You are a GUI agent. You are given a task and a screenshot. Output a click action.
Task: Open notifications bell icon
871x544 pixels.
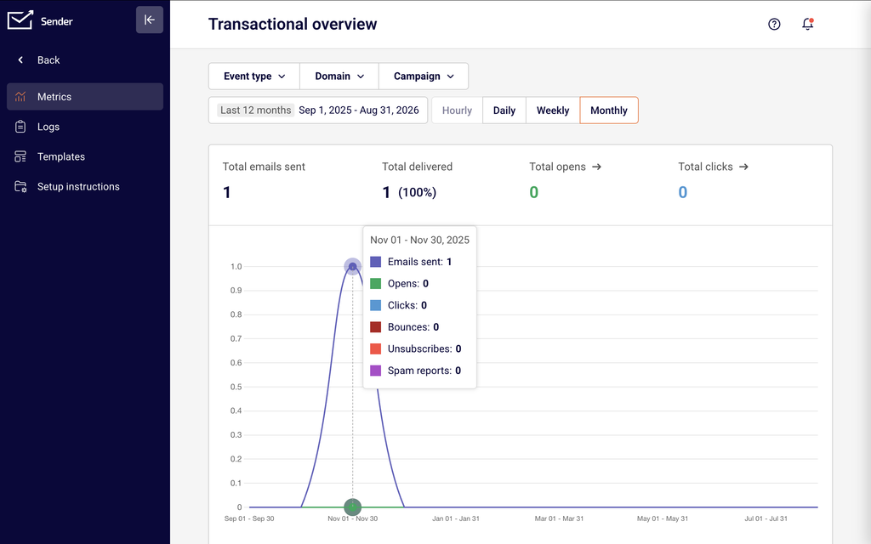click(808, 24)
